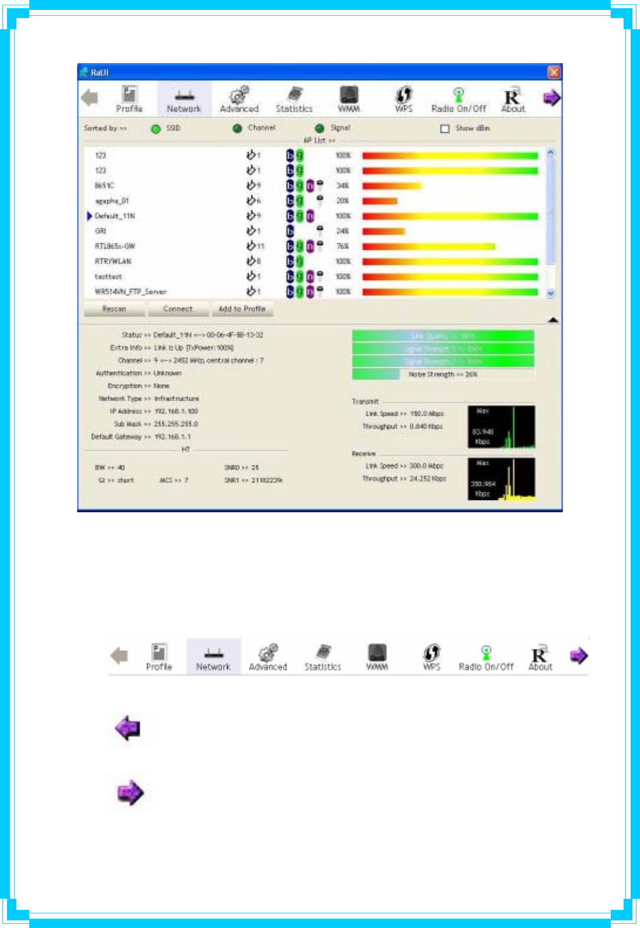640x928 pixels.
Task: Close the RaUI window
Action: click(x=553, y=72)
